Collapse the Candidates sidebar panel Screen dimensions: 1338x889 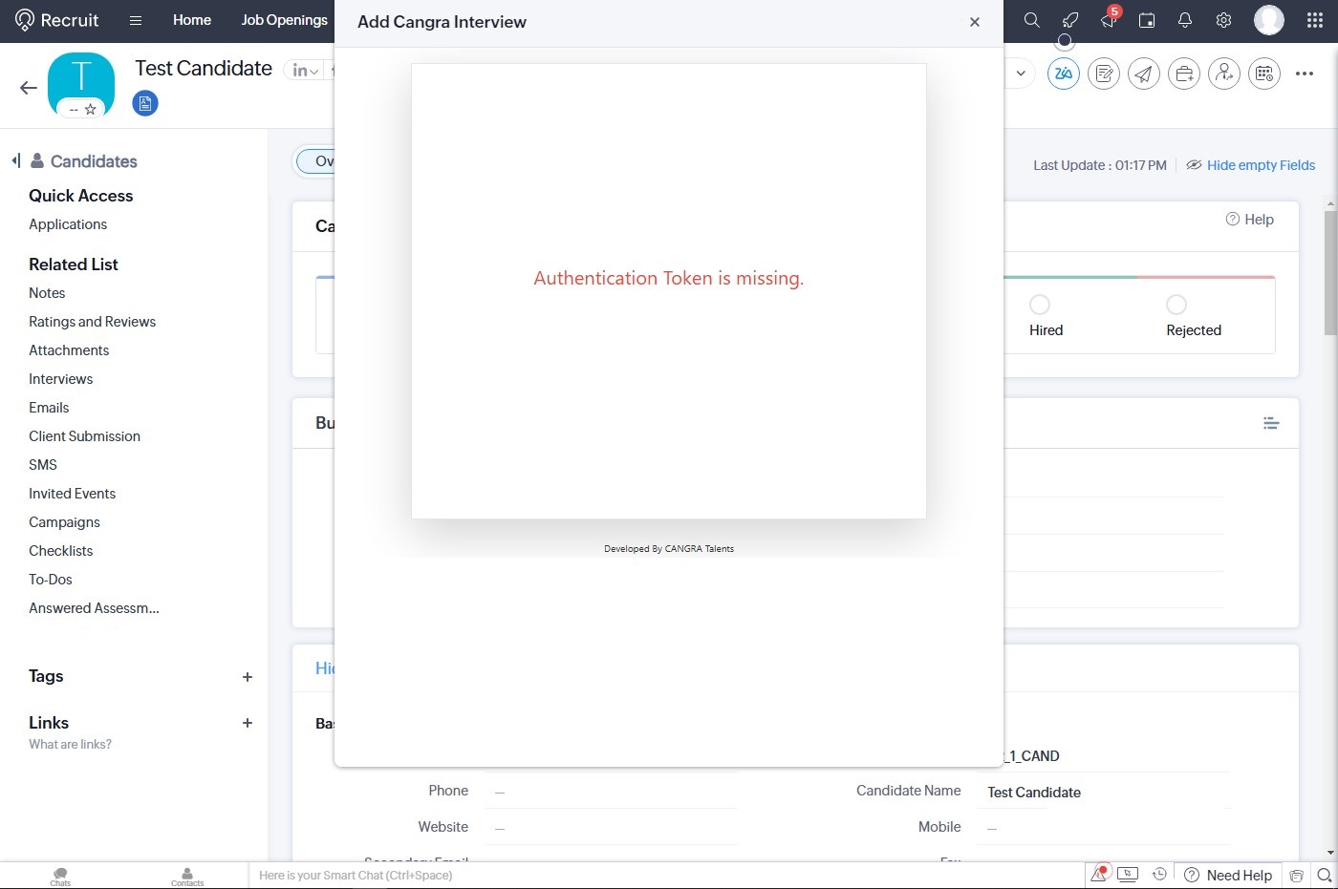pyautogui.click(x=15, y=160)
